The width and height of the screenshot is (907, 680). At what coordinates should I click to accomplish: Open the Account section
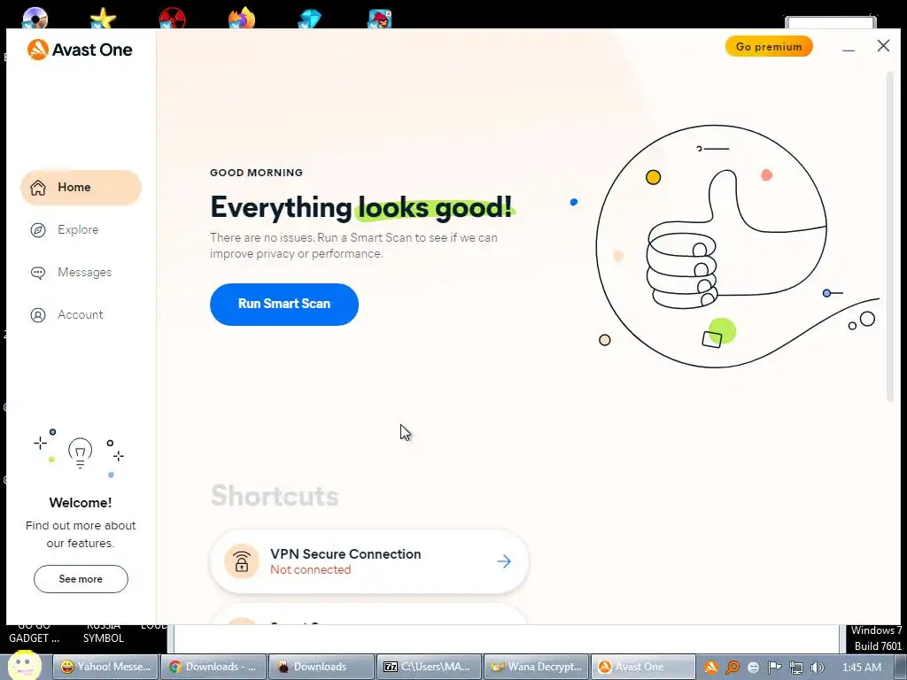click(66, 314)
